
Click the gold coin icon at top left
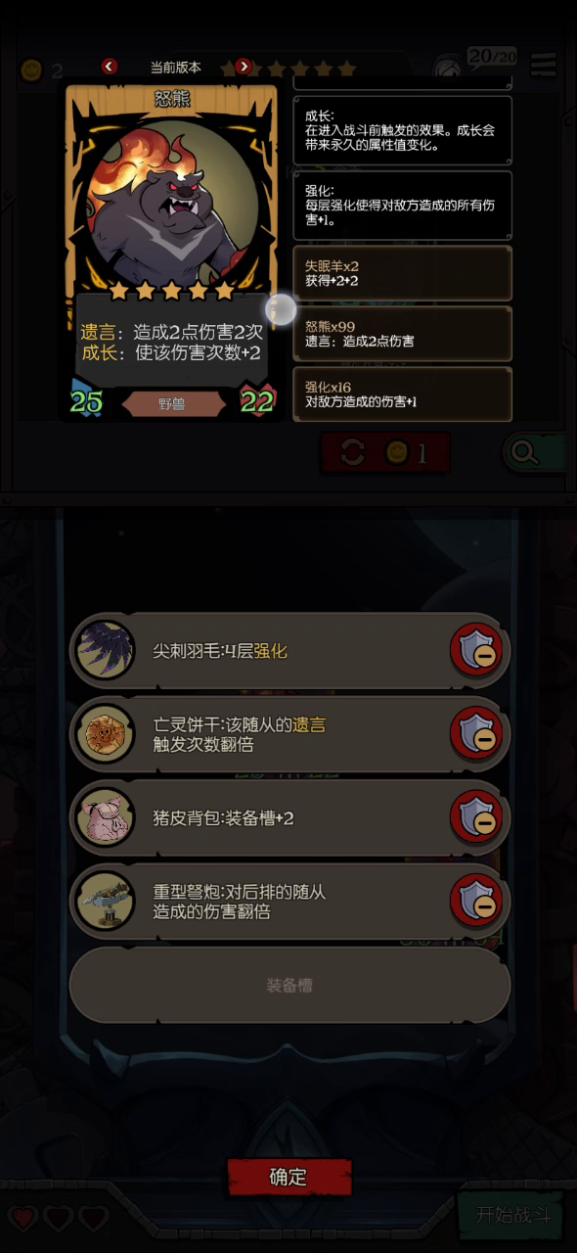coord(31,70)
